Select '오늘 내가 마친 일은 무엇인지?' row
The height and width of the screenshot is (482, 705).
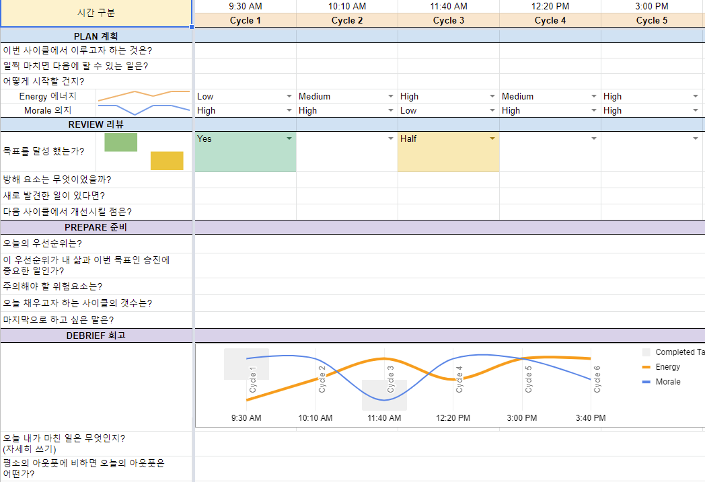(96, 444)
